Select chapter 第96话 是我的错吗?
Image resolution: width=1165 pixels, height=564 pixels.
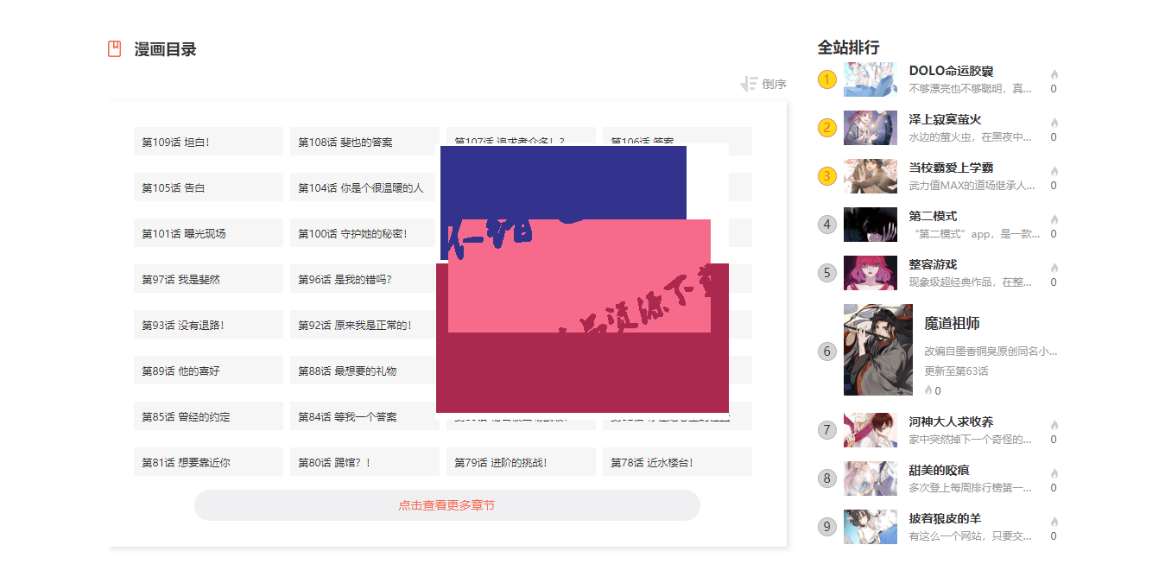(x=364, y=279)
